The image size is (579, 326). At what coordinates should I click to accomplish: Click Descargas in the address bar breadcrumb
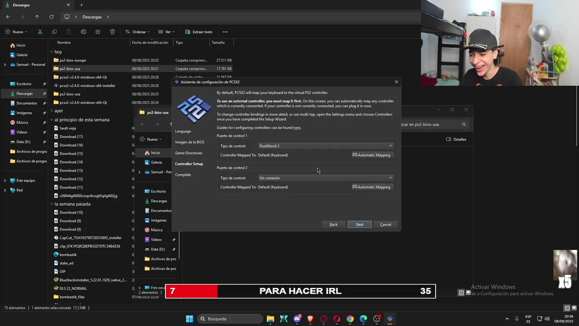coord(92,17)
